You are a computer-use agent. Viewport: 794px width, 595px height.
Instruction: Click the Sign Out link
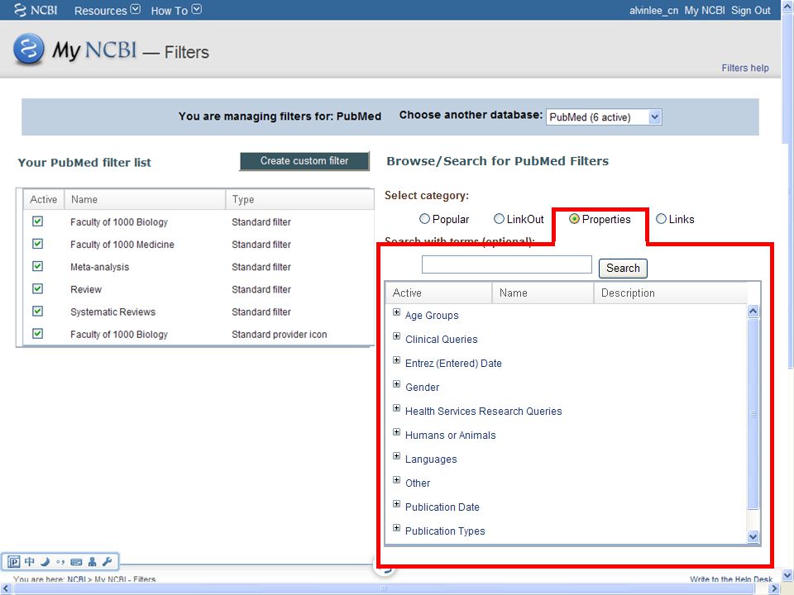(750, 10)
